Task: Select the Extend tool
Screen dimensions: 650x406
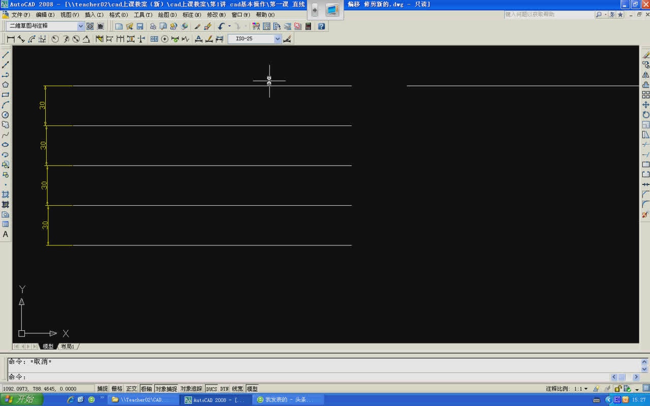Action: (x=646, y=154)
